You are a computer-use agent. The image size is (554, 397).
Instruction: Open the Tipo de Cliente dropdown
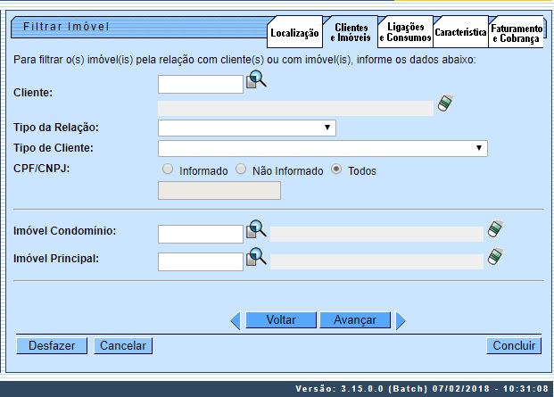coord(322,148)
